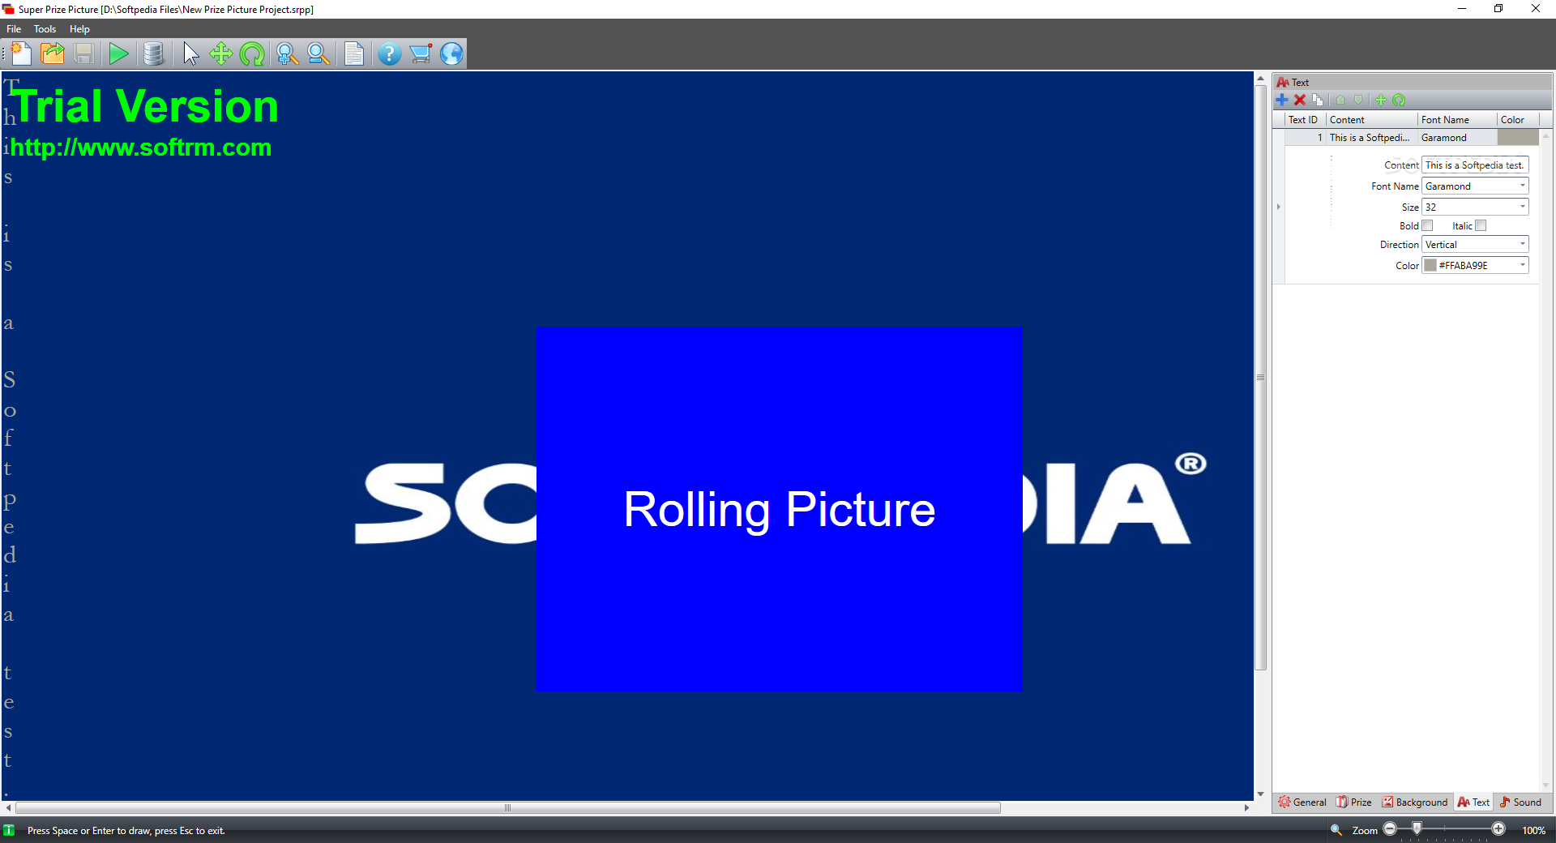The image size is (1556, 843).
Task: Start the draw with green play button
Action: click(x=118, y=53)
